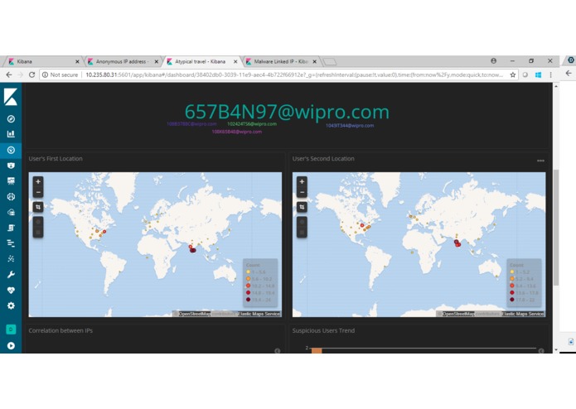Open Graph via the connected-dots icon
Viewport: 576px width, 409px height.
click(11, 258)
